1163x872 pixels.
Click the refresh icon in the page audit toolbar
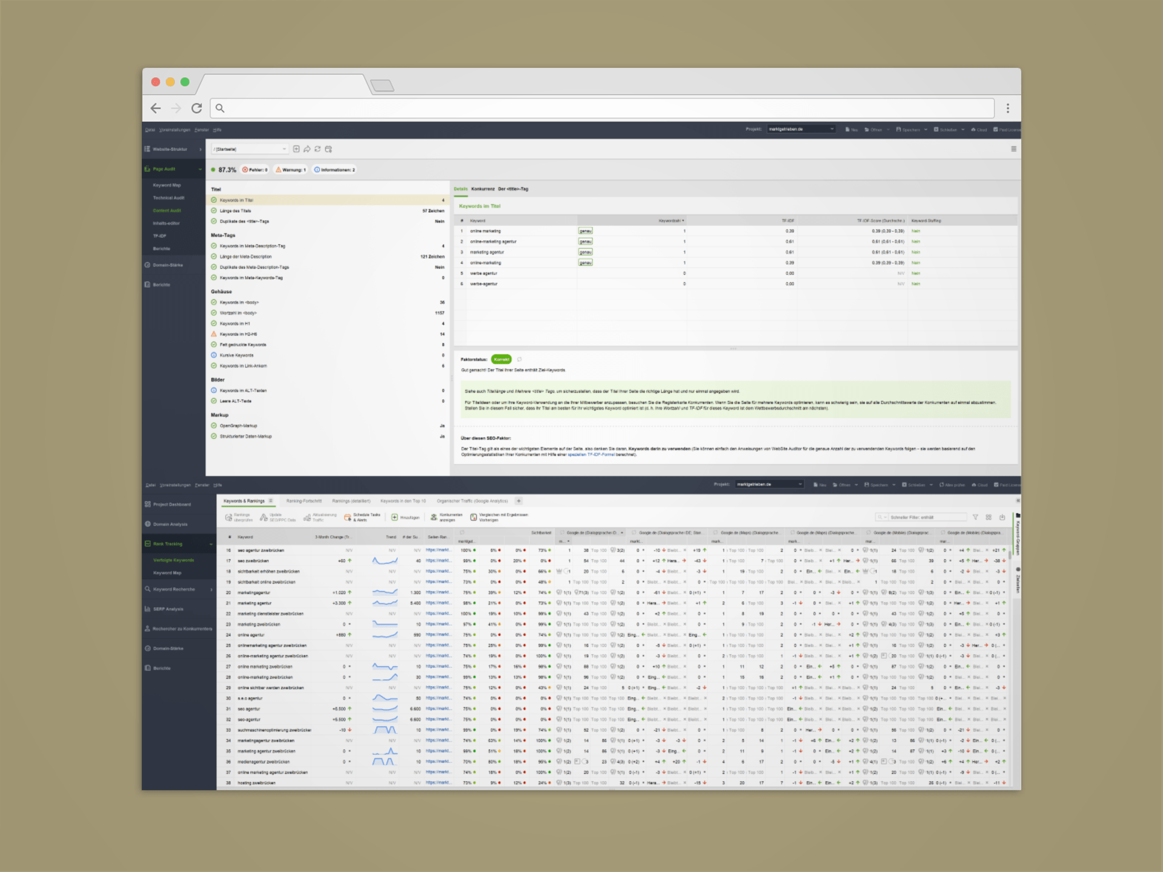click(317, 149)
